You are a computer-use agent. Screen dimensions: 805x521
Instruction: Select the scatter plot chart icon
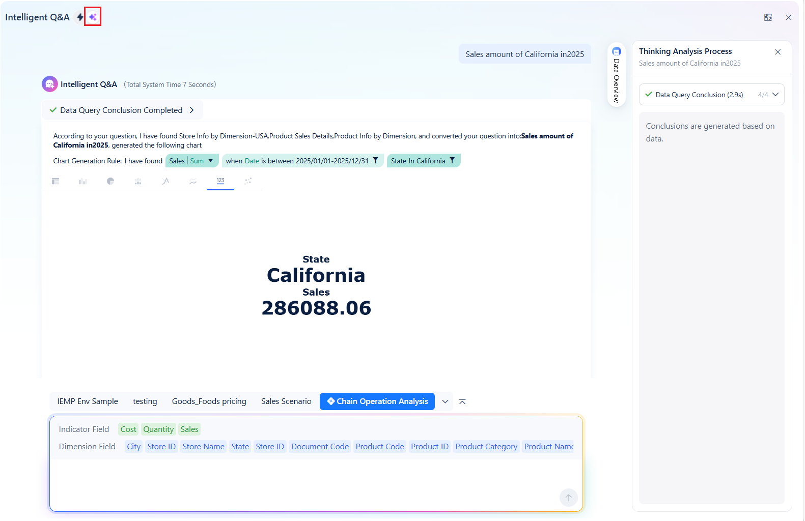point(248,181)
